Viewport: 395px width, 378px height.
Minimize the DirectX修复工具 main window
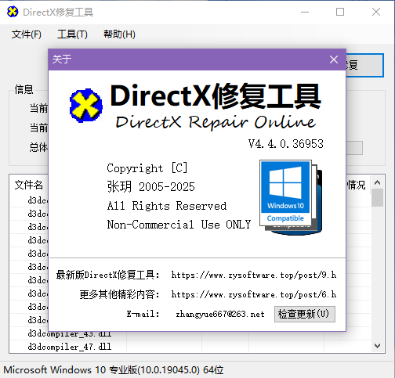pyautogui.click(x=305, y=12)
